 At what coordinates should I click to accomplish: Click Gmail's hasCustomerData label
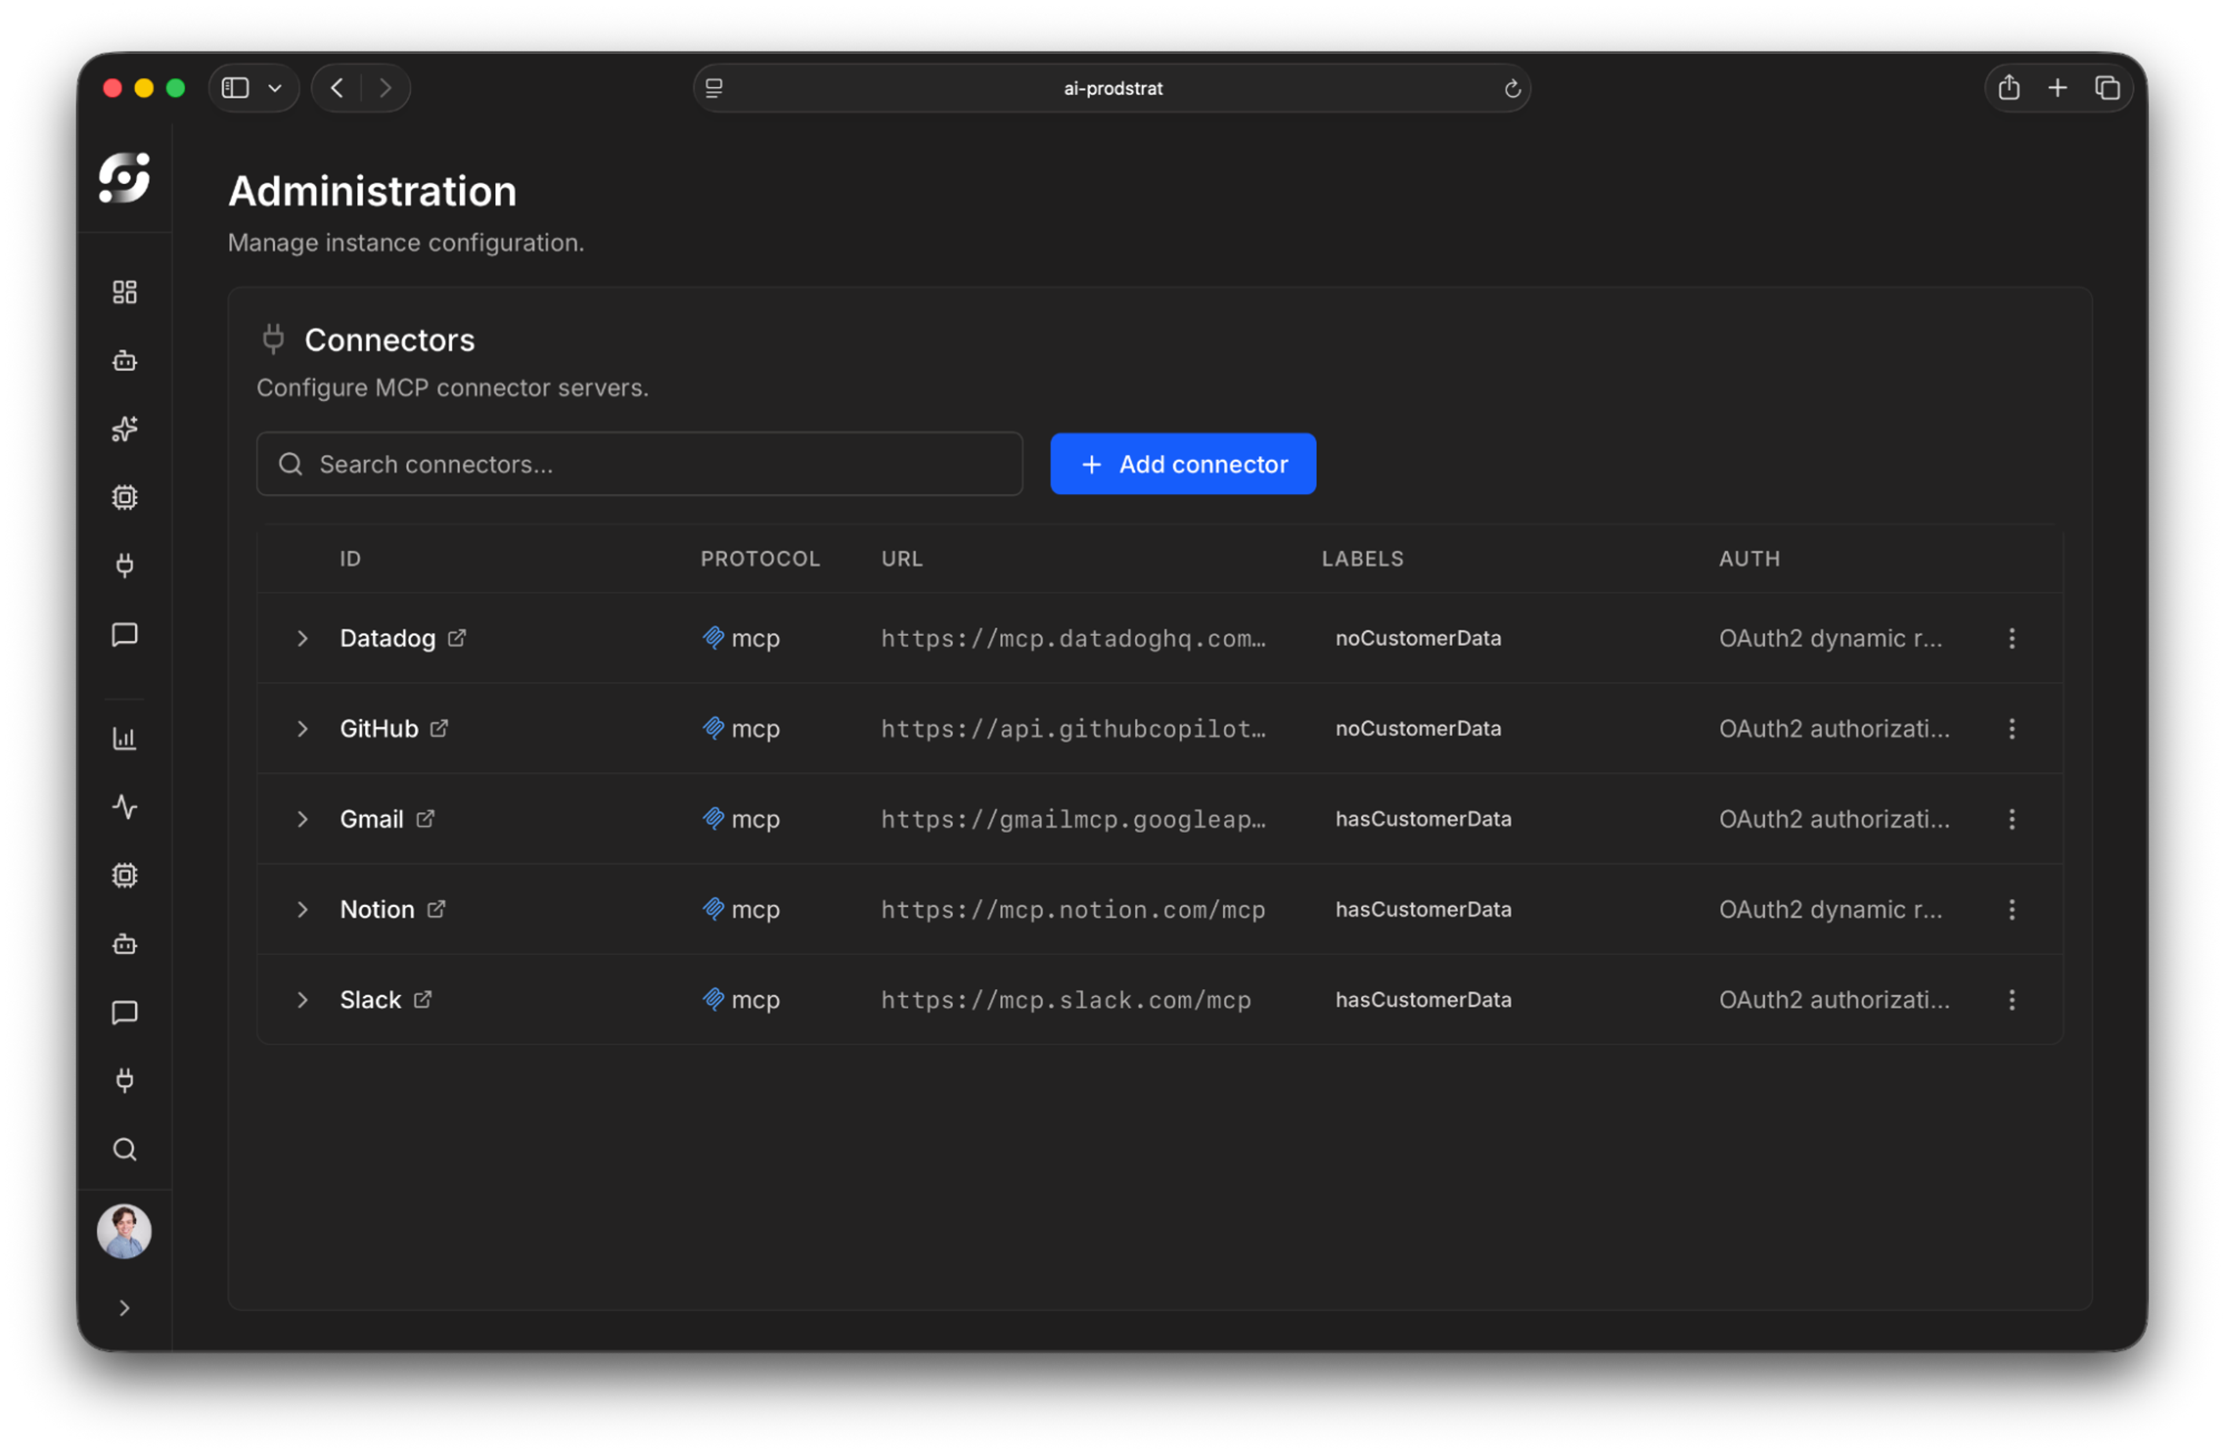(x=1423, y=819)
